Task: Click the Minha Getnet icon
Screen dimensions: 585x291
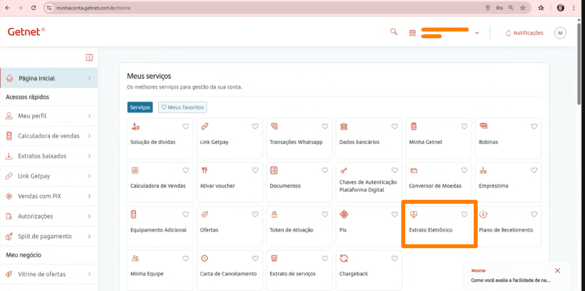Action: pyautogui.click(x=414, y=126)
